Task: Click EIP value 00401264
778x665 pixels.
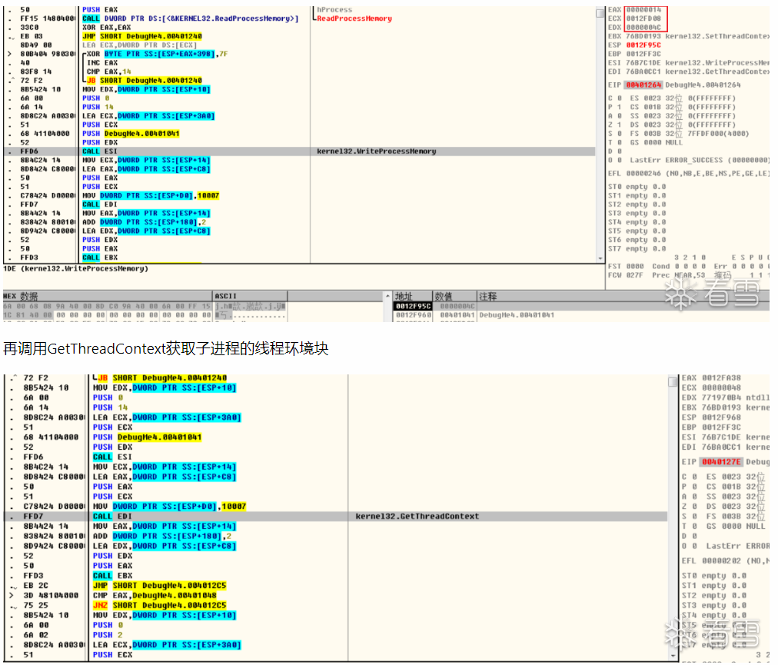Action: point(643,85)
